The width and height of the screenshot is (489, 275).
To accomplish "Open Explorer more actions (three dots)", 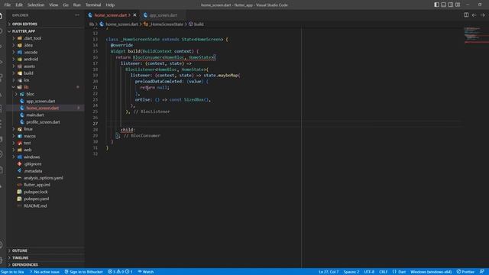I will tap(76, 15).
